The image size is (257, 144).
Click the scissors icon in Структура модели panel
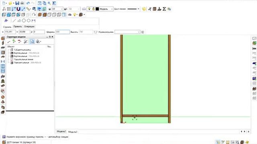point(25,42)
